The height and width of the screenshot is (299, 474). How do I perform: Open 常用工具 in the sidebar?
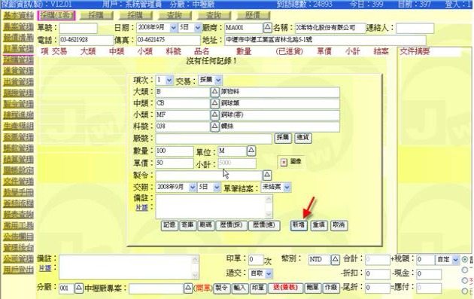19,225
